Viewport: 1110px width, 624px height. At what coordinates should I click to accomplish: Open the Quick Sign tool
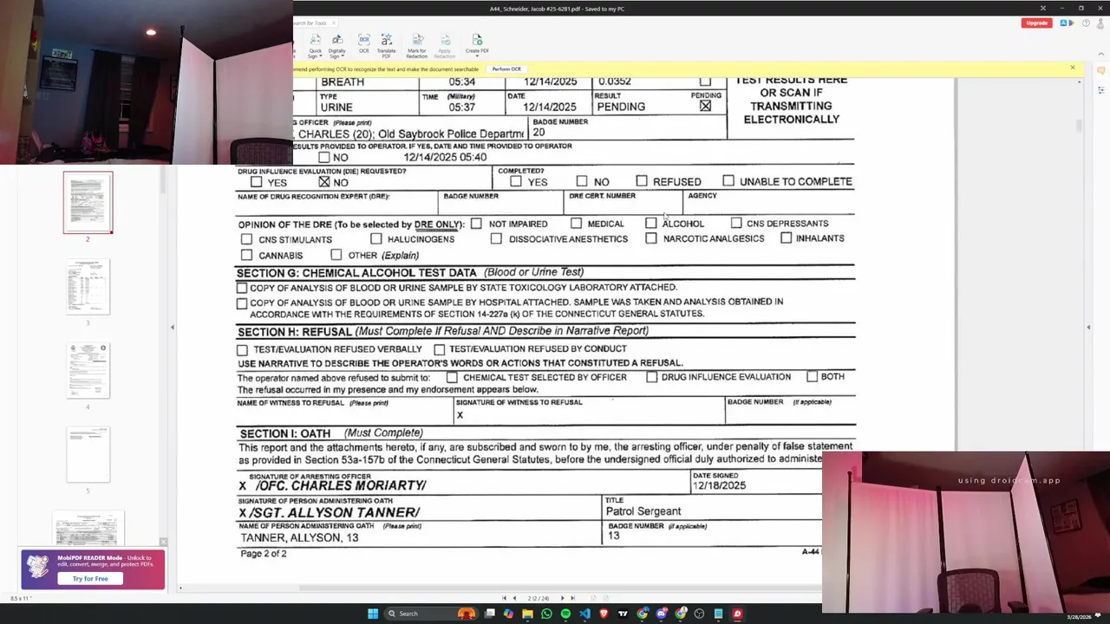point(316,45)
